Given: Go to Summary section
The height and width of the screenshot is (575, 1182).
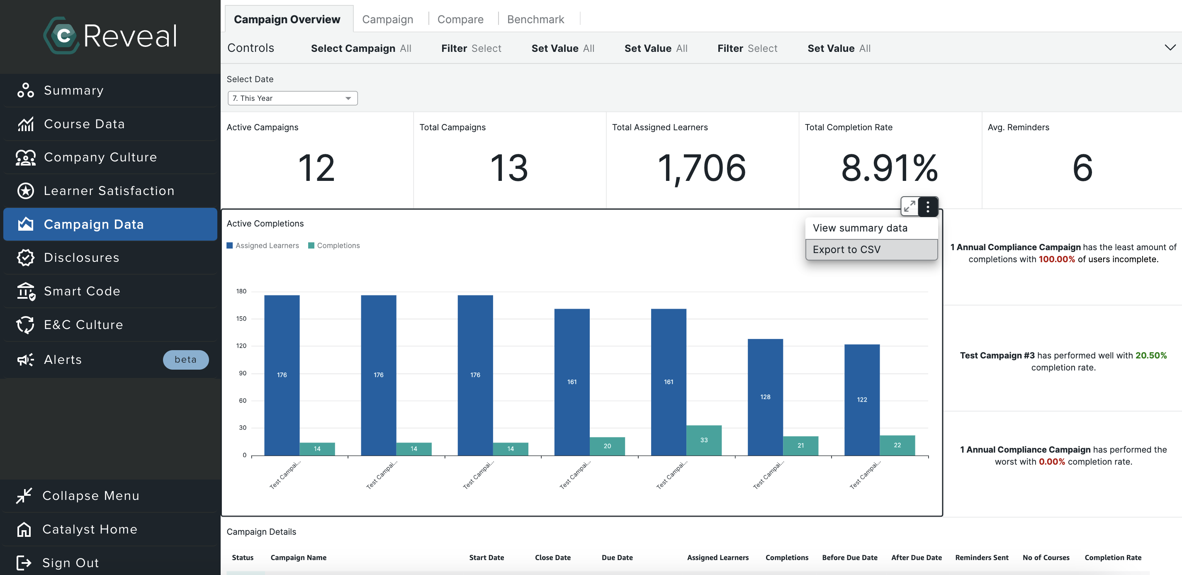Looking at the screenshot, I should pyautogui.click(x=109, y=90).
